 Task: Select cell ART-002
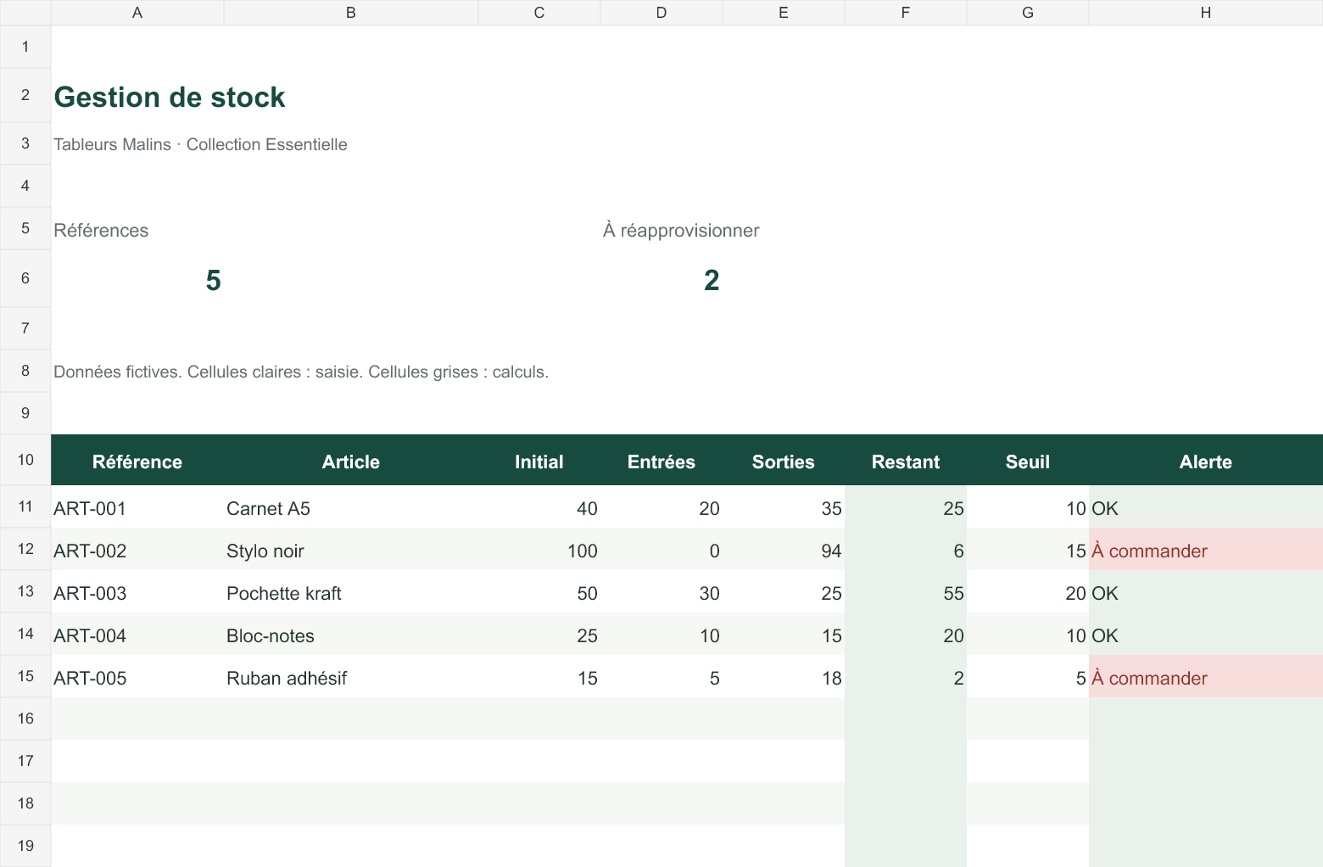137,550
